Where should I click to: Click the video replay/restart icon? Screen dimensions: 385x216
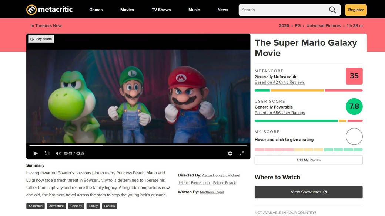pos(47,153)
